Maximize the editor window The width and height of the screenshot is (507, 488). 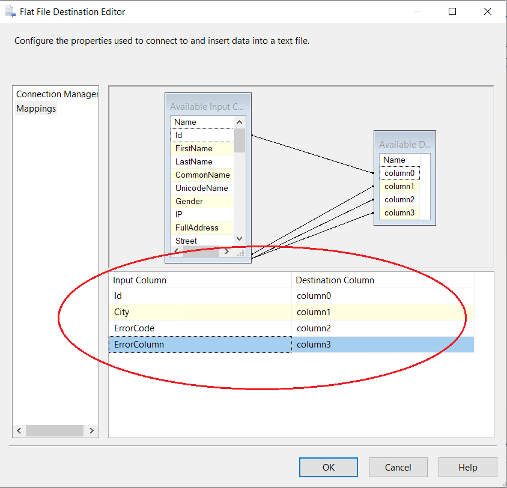[x=452, y=11]
